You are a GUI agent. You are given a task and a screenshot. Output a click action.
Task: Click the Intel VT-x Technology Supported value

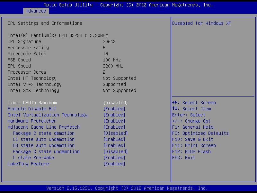pos(114,84)
